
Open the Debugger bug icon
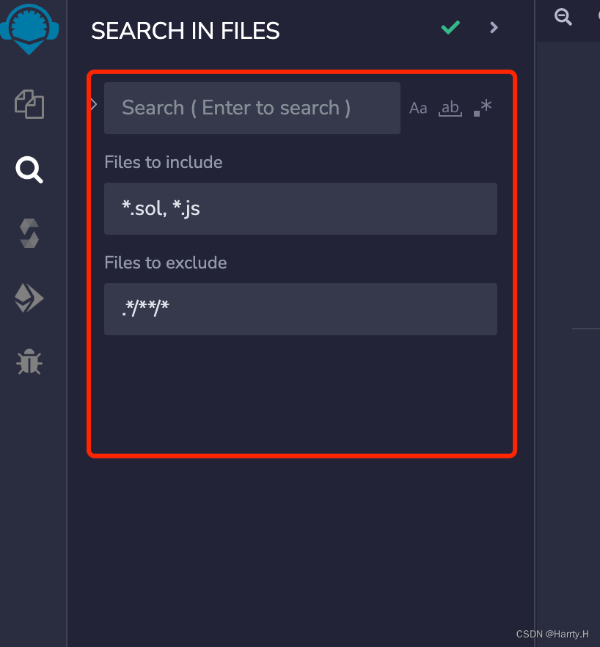[x=29, y=362]
